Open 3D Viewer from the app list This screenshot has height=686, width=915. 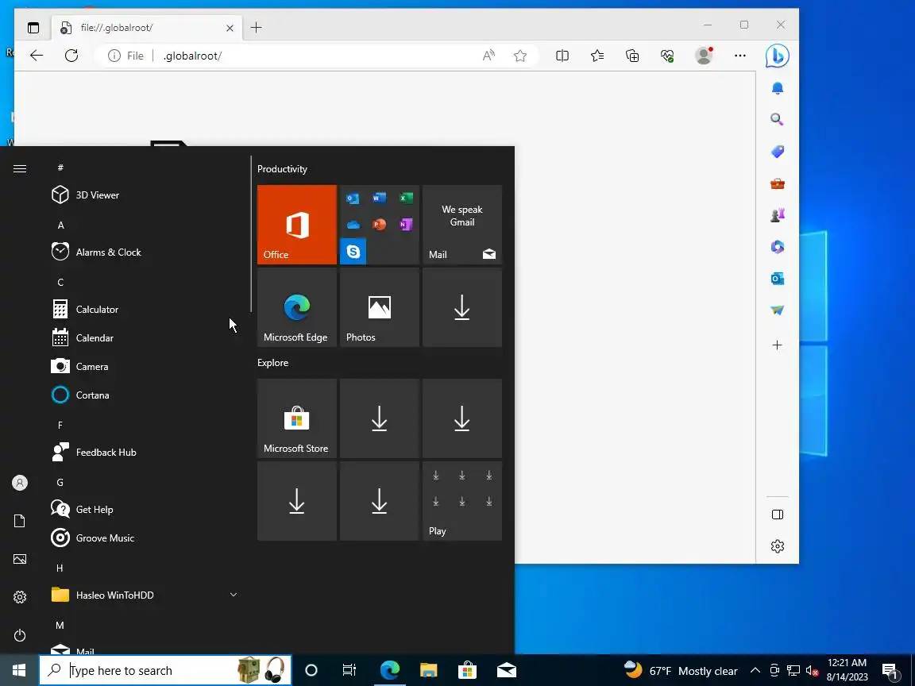point(143,195)
